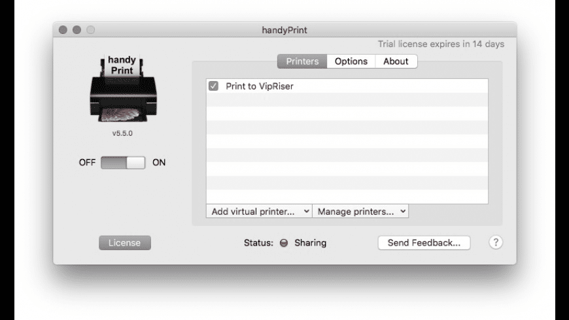This screenshot has width=569, height=320.
Task: Click the Send Feedback button
Action: tap(424, 243)
